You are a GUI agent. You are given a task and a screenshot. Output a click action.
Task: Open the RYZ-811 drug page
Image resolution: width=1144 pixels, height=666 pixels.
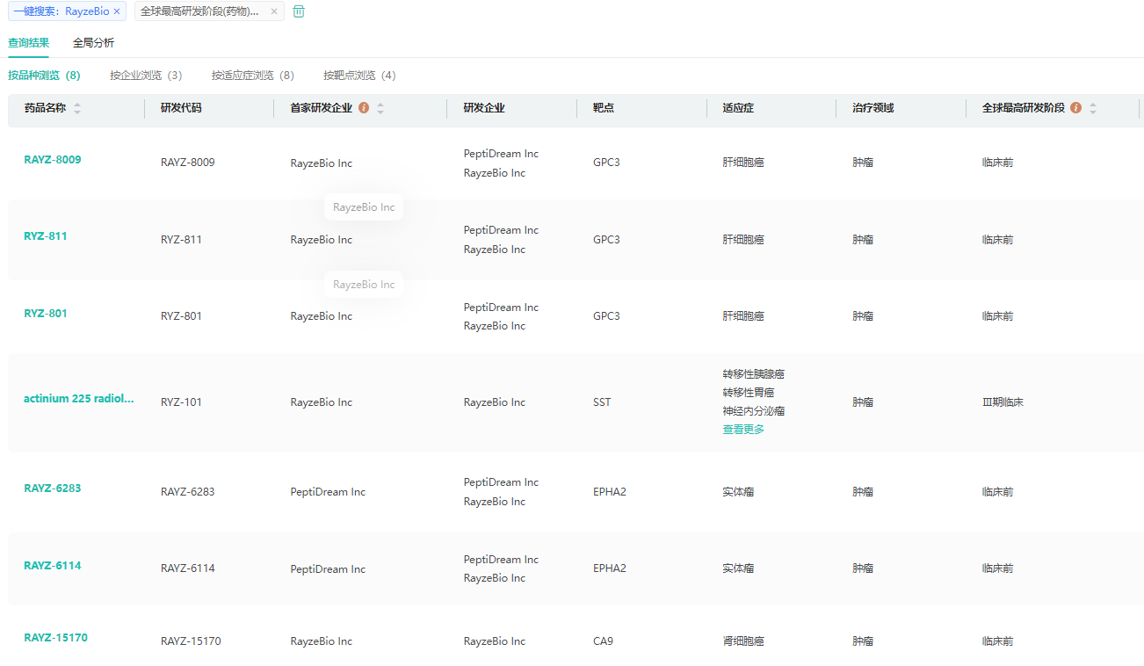coord(46,236)
